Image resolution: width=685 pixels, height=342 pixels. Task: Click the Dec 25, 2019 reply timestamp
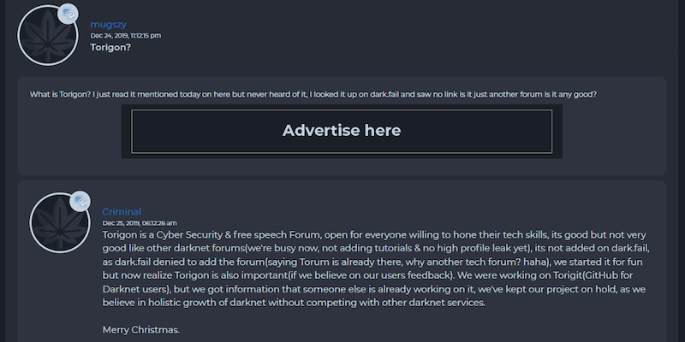point(140,223)
